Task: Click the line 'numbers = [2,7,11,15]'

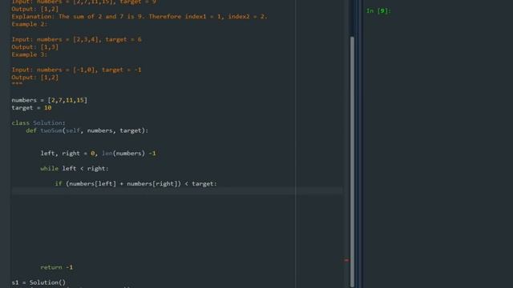Action: point(50,100)
